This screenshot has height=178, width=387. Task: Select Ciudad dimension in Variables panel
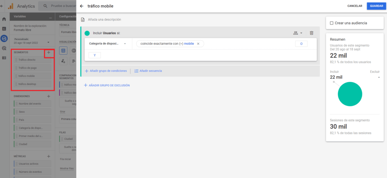(33, 144)
